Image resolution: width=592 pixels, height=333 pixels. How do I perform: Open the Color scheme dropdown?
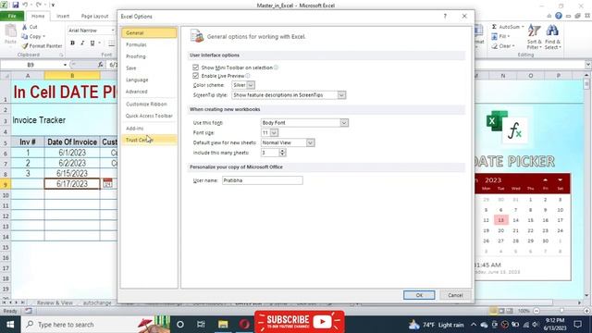point(251,85)
